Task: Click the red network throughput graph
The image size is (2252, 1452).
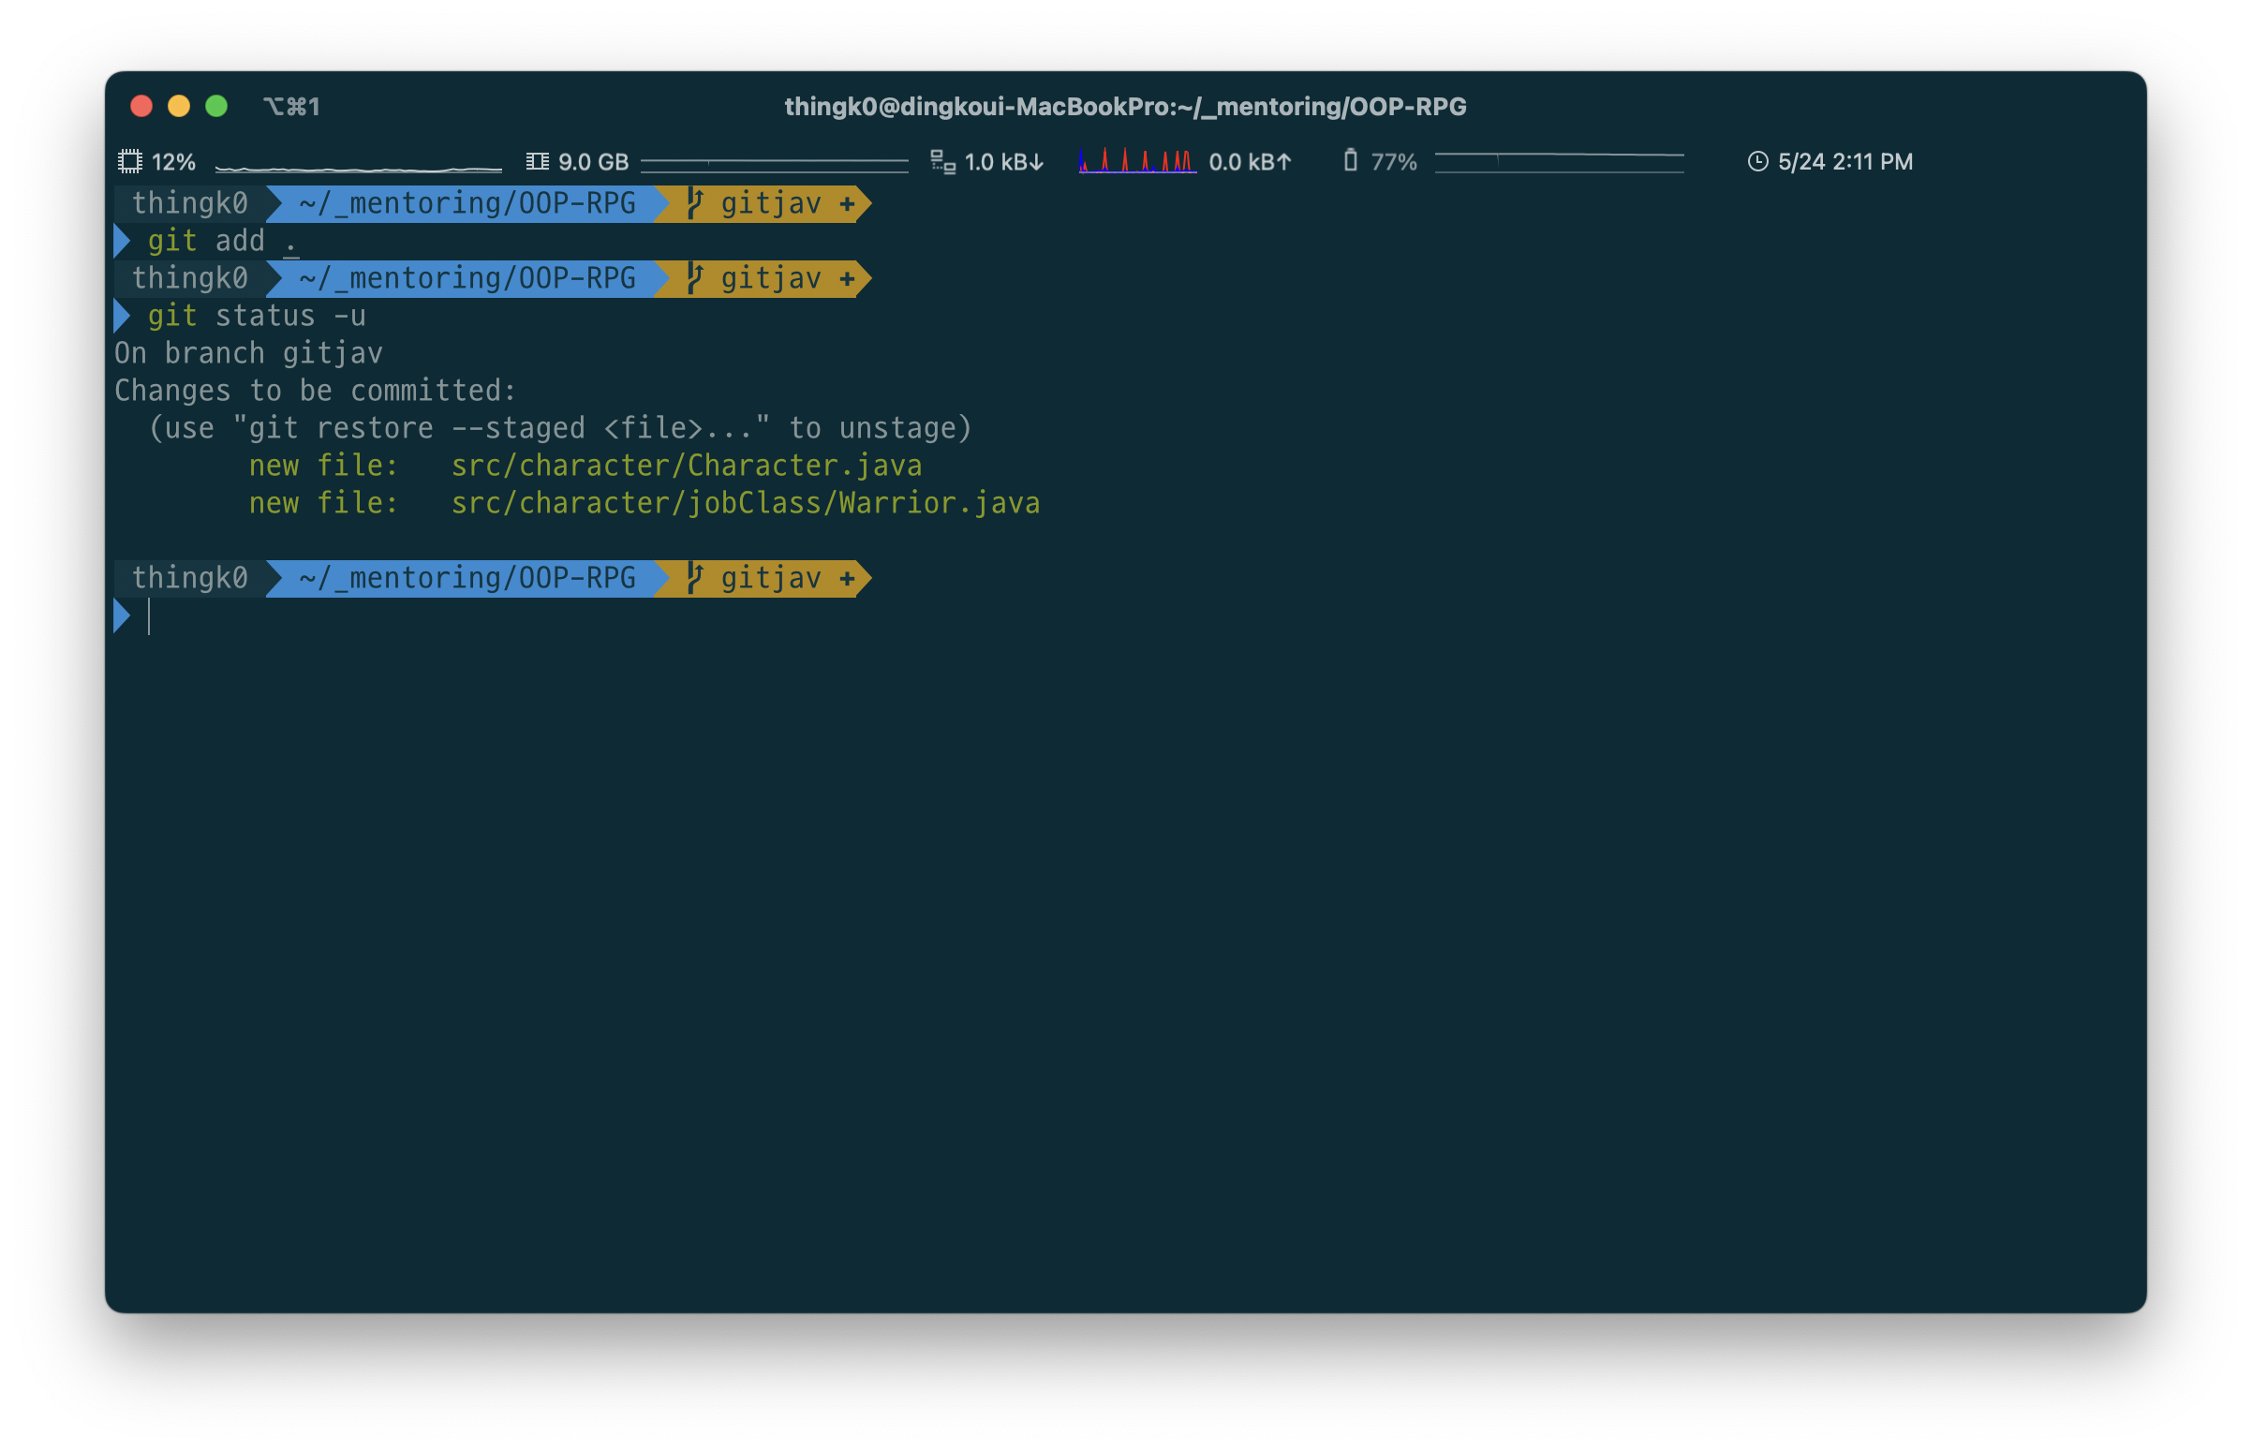Action: (1137, 162)
